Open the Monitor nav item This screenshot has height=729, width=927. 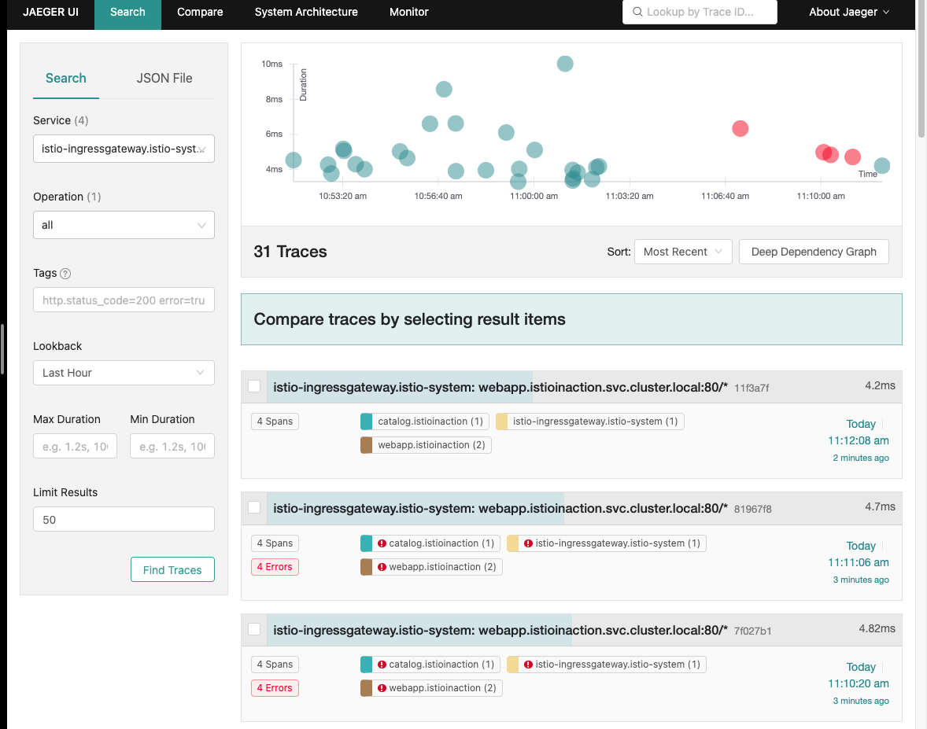click(409, 12)
